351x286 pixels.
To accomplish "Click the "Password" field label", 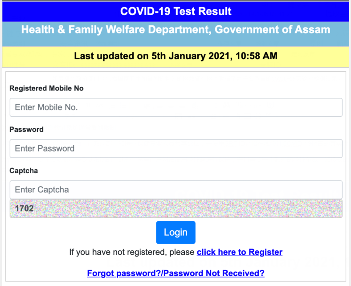I will (26, 130).
